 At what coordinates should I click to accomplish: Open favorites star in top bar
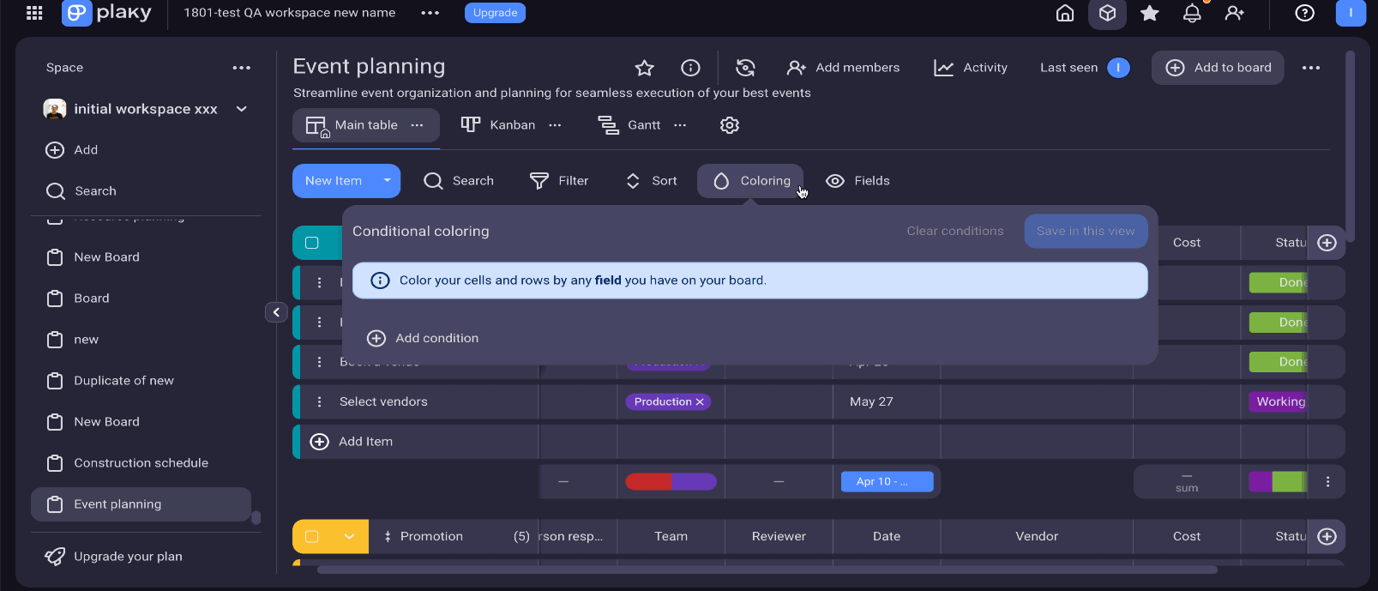[1150, 13]
